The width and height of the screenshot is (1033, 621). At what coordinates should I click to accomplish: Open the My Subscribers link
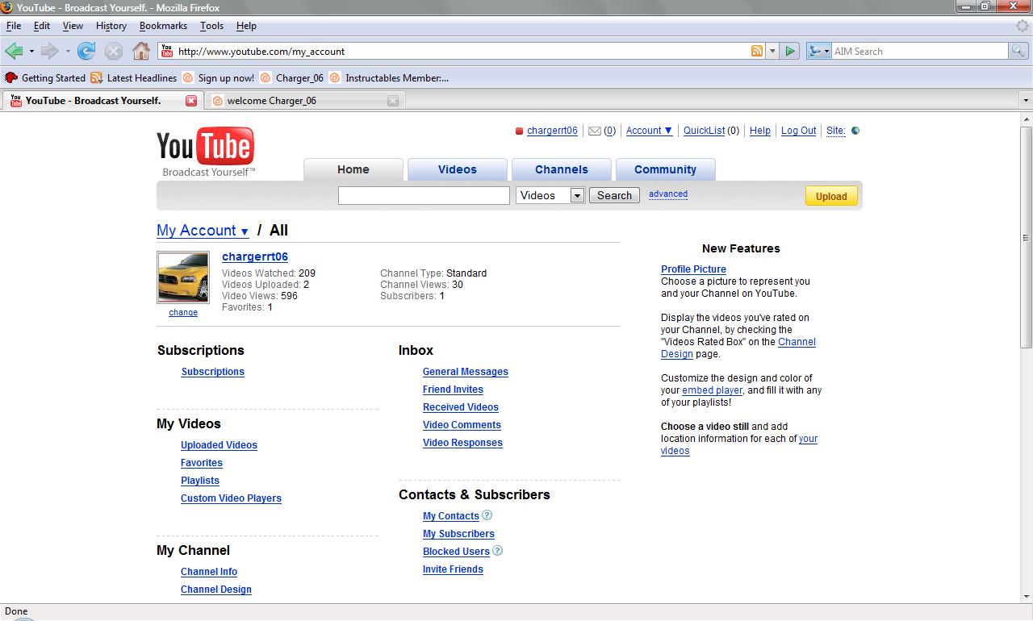tap(458, 534)
